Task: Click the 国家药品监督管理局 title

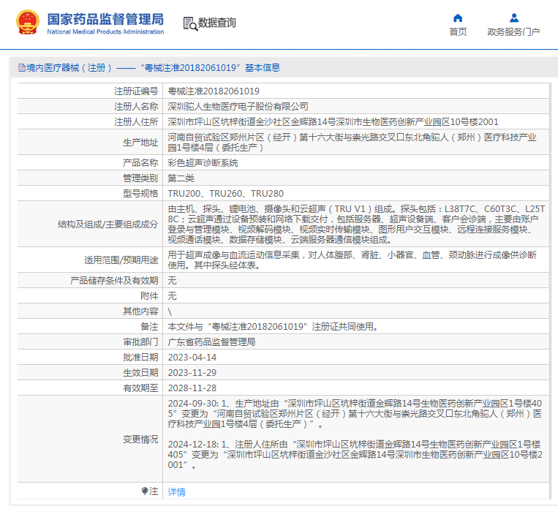Action: [105, 19]
